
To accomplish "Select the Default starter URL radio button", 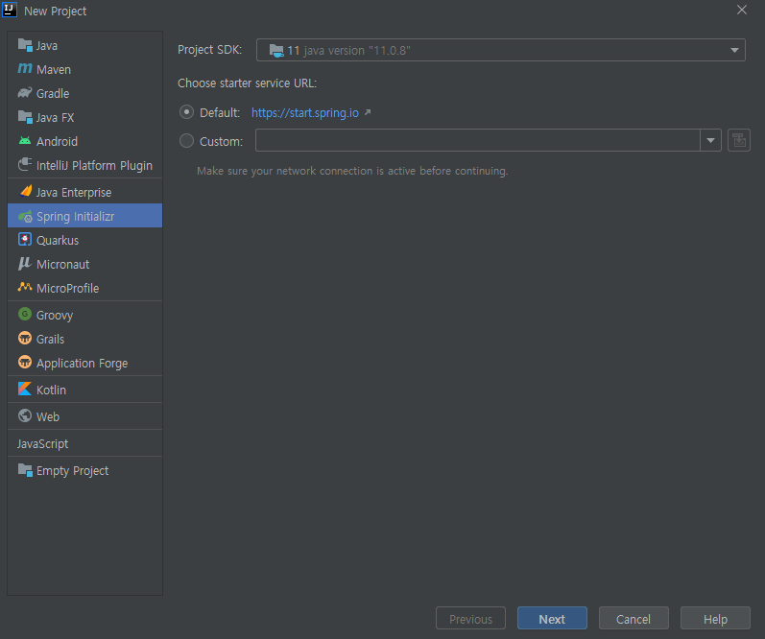I will (x=186, y=112).
